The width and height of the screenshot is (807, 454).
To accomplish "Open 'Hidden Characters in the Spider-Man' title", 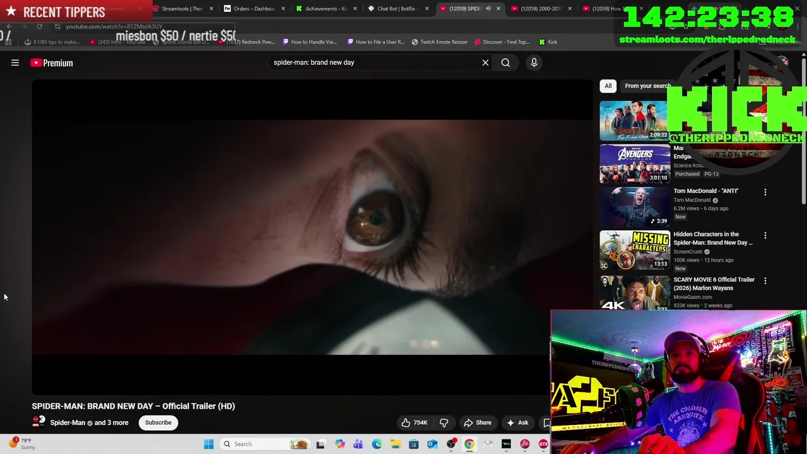I will (713, 238).
